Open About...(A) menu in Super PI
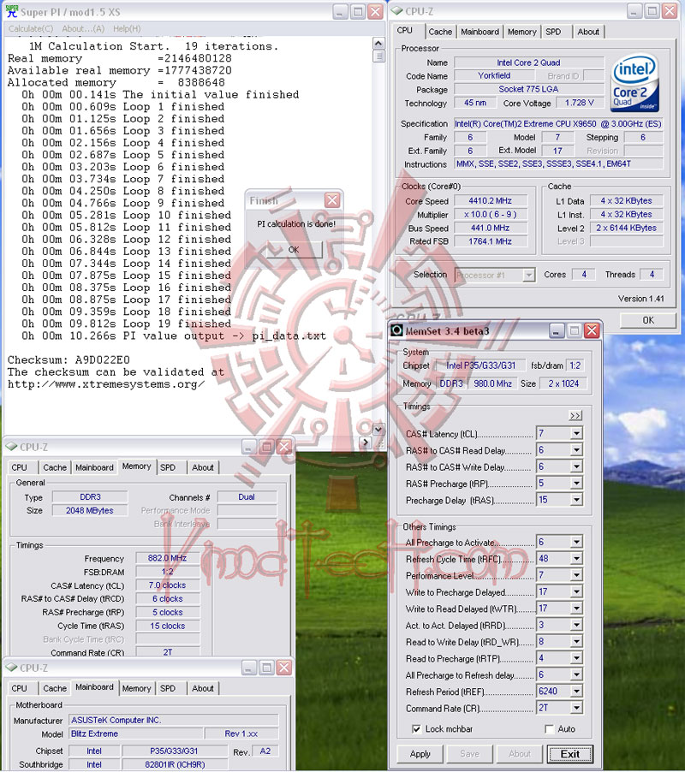This screenshot has height=772, width=685. point(83,28)
